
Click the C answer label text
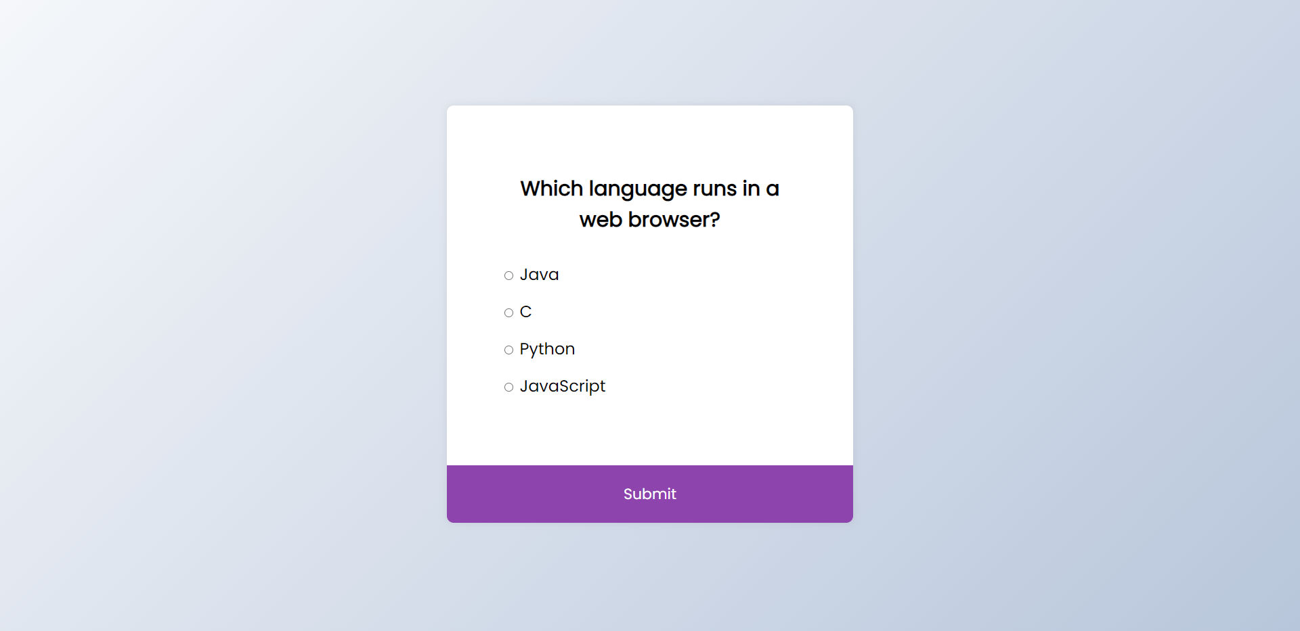click(525, 312)
